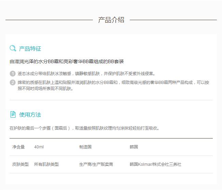
Task: Click the 液态冰成分 feature description
Action: pyautogui.click(x=86, y=73)
